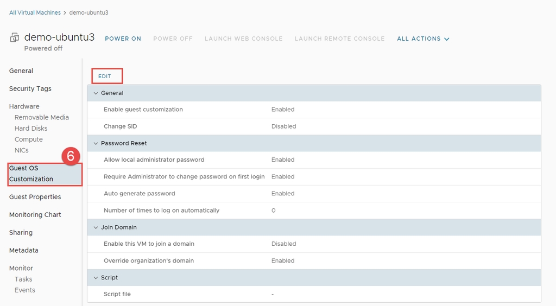Collapse the Join Domain section
The image size is (556, 306).
pos(96,227)
